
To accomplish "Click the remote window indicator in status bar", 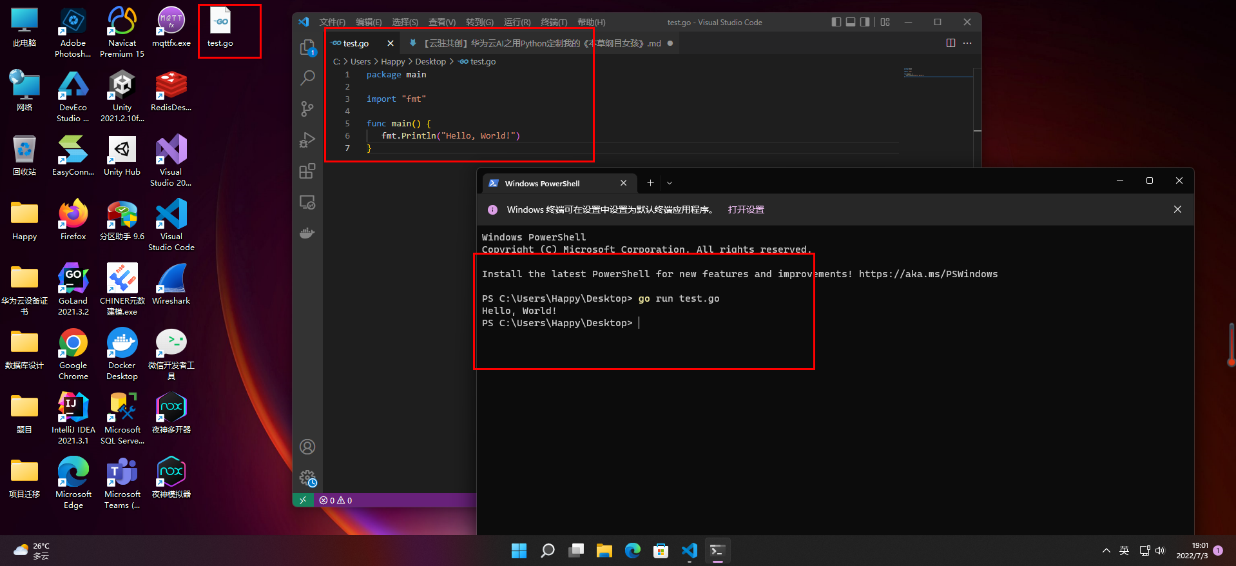I will pyautogui.click(x=303, y=500).
